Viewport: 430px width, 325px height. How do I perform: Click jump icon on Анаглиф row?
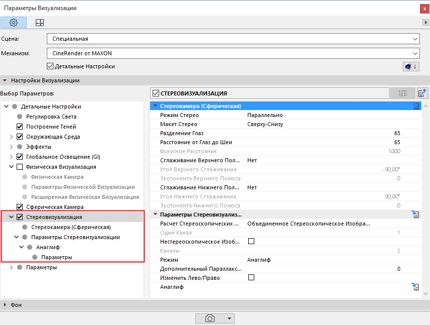(415, 287)
